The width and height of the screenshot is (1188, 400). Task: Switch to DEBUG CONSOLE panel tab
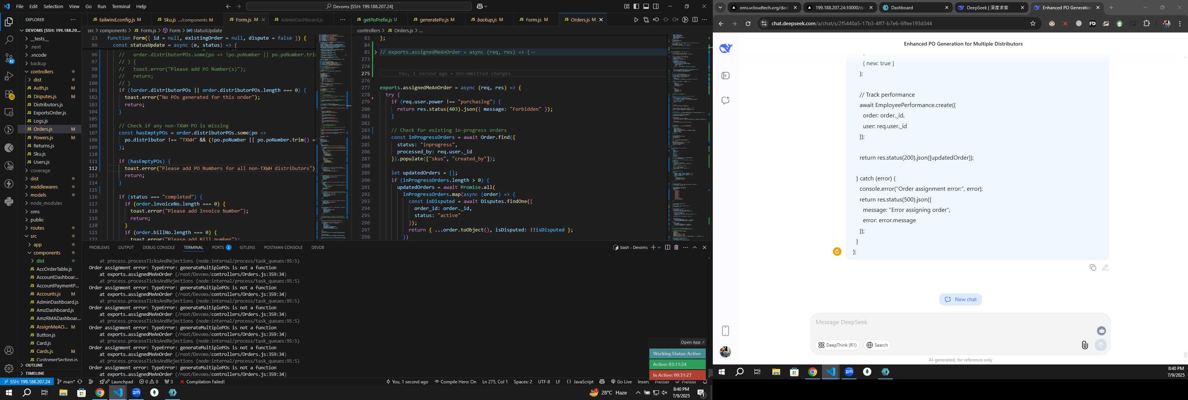pos(159,247)
